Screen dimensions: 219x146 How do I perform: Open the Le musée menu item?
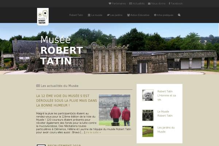click(96, 15)
